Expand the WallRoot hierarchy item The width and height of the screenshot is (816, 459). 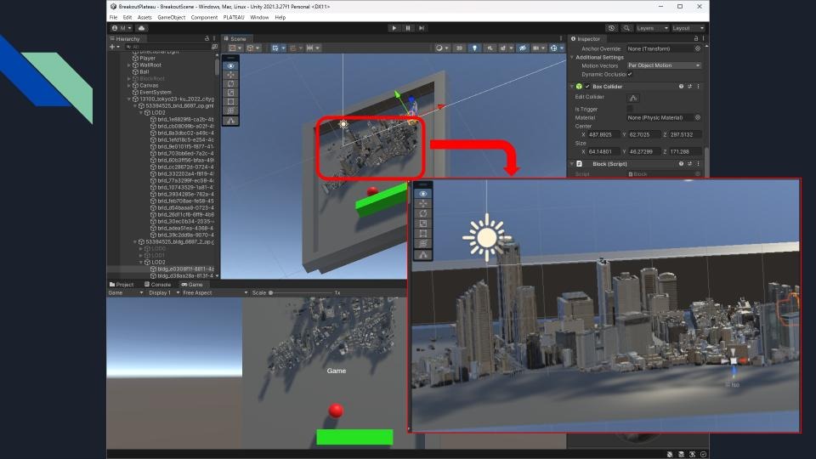click(129, 65)
